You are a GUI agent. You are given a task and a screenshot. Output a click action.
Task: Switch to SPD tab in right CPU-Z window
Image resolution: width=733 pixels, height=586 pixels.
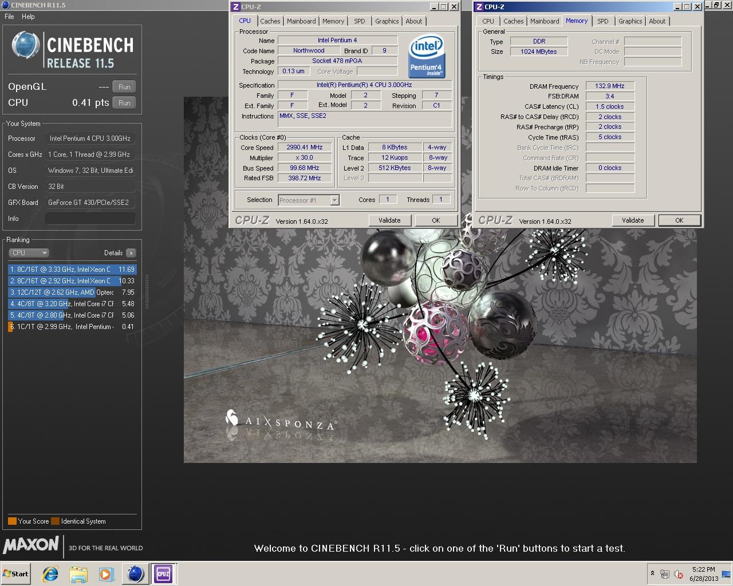tap(603, 21)
